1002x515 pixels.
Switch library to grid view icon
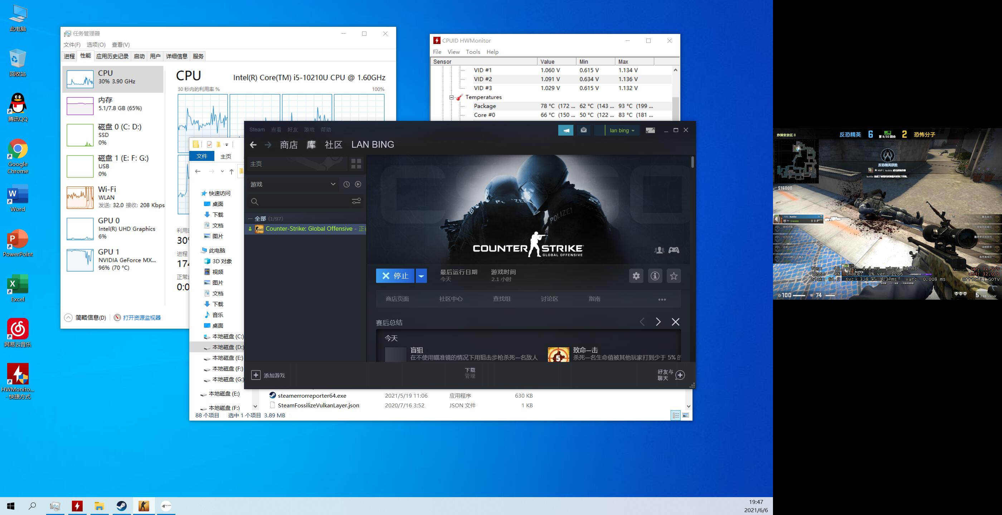(x=356, y=164)
